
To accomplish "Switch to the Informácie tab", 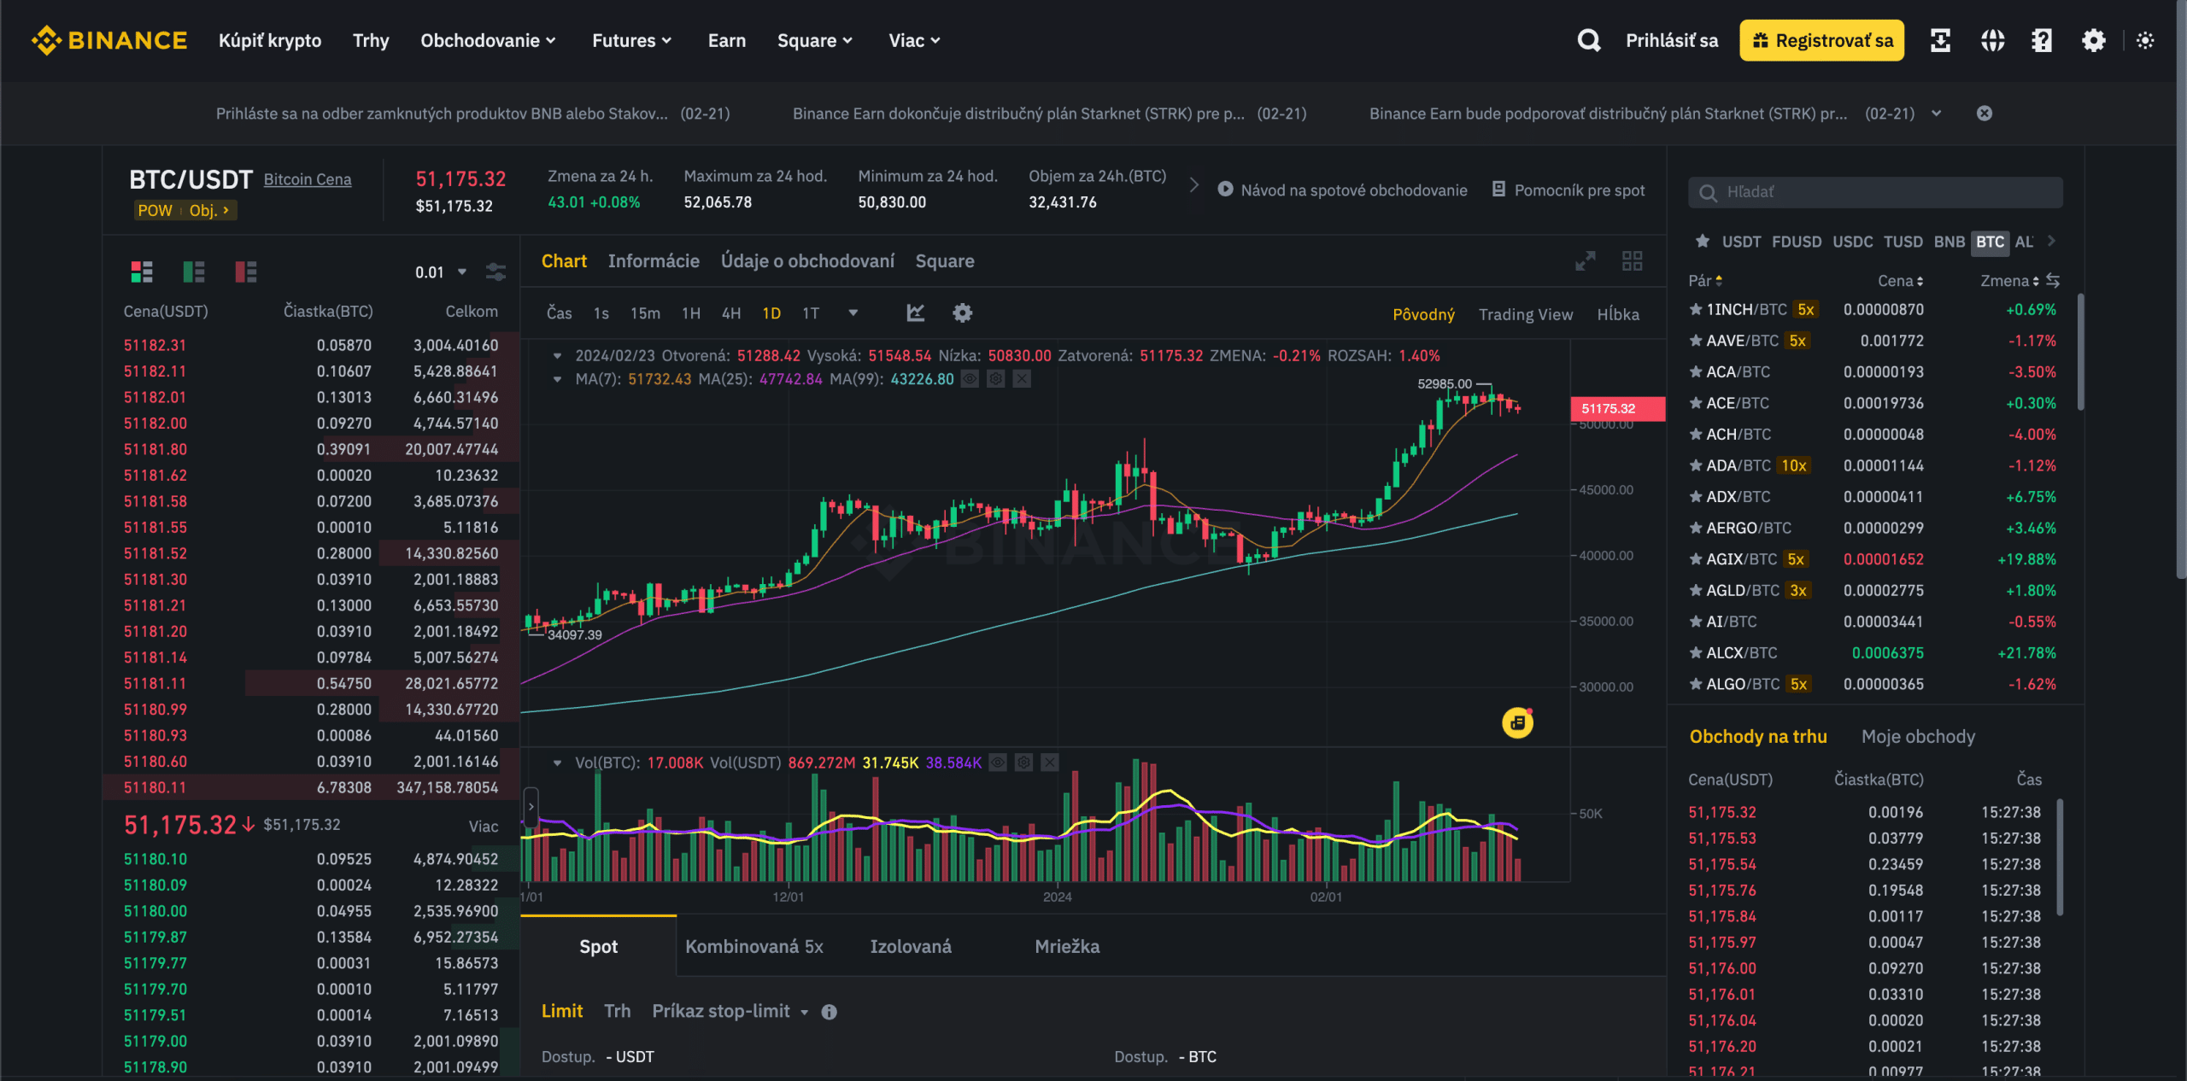I will [654, 261].
